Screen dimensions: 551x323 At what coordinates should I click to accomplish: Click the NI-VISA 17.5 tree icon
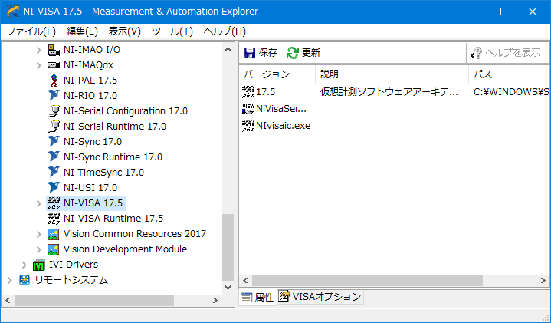coord(54,203)
